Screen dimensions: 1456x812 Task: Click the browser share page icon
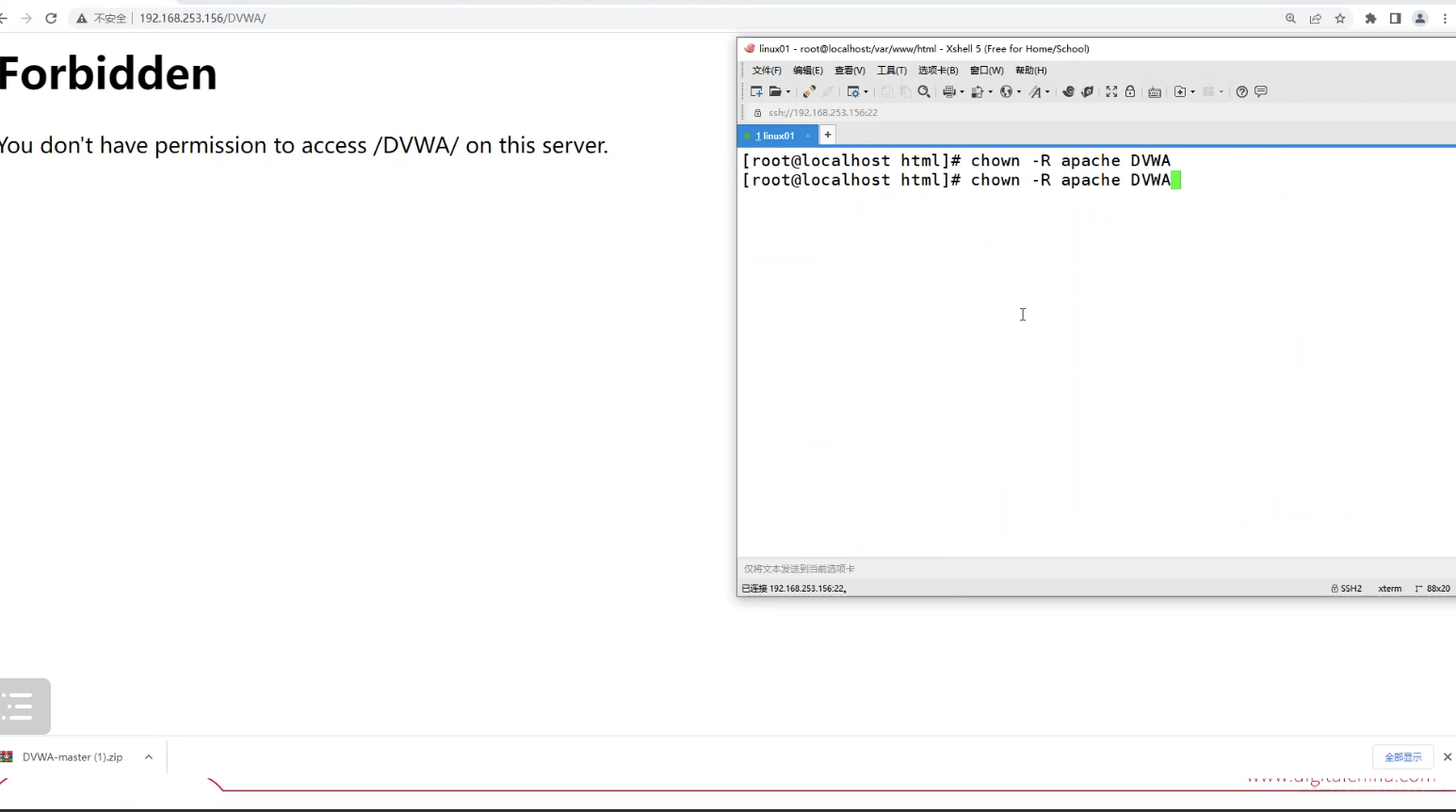pyautogui.click(x=1316, y=18)
